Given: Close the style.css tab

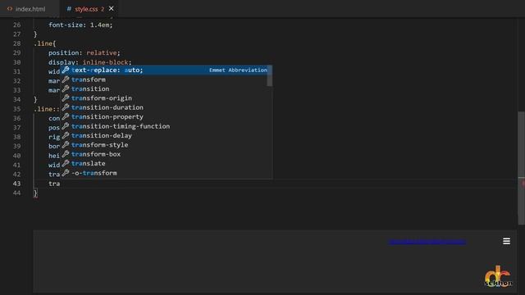Looking at the screenshot, I should pos(112,9).
